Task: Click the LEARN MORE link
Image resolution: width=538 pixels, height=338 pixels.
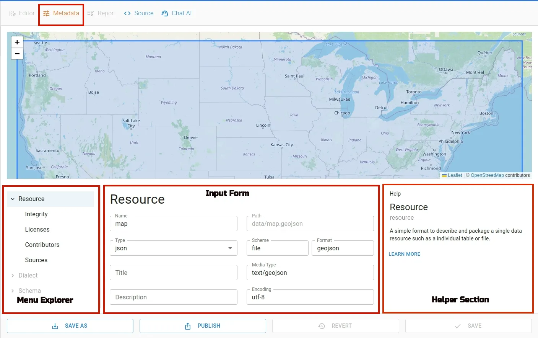Action: coord(404,254)
